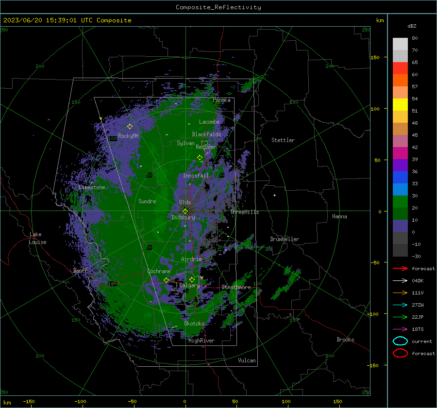Select the slate purple 10-0 dBZ swatch
This screenshot has width=437, height=408.
pos(400,226)
